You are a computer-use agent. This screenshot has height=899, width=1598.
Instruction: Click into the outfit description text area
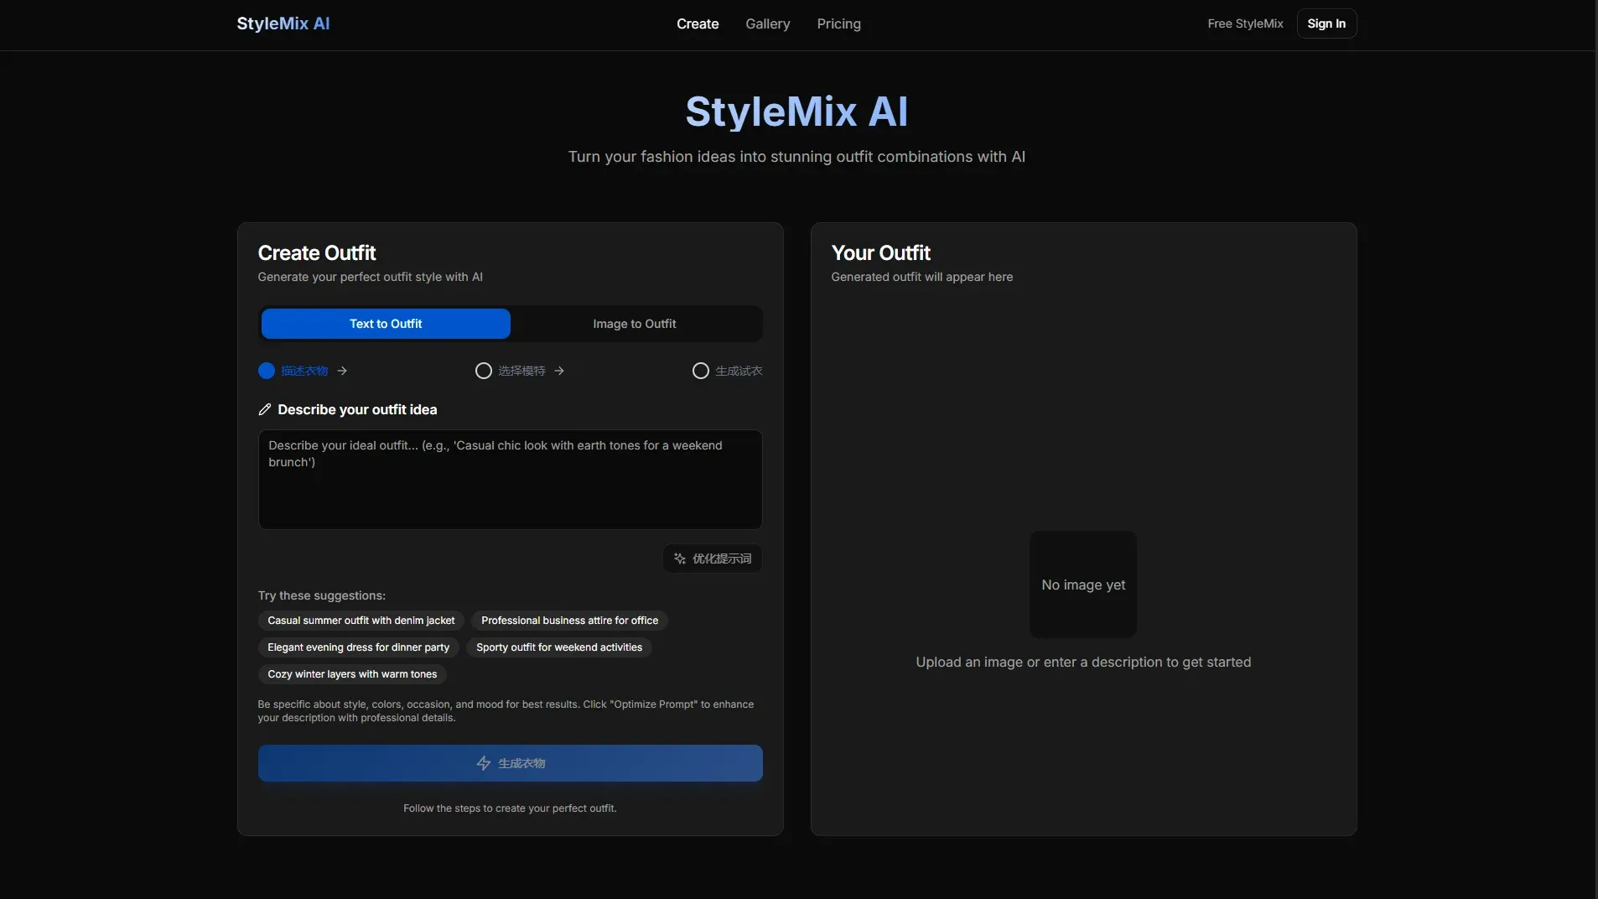coord(511,480)
